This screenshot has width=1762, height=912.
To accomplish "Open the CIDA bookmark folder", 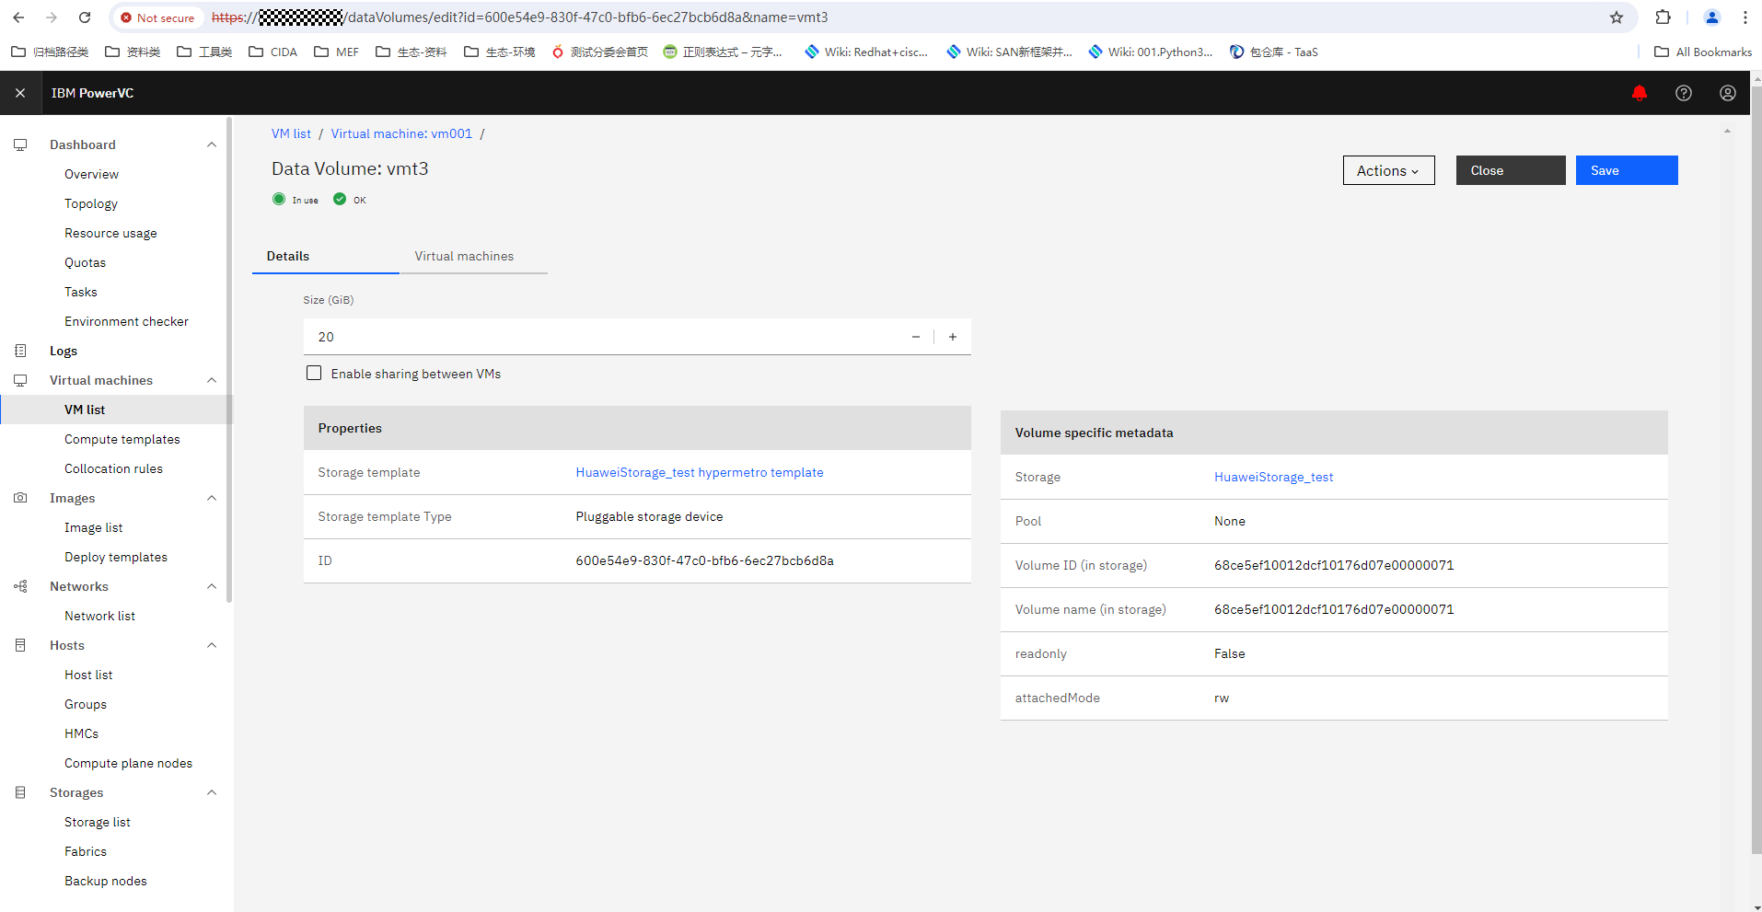I will 273,52.
